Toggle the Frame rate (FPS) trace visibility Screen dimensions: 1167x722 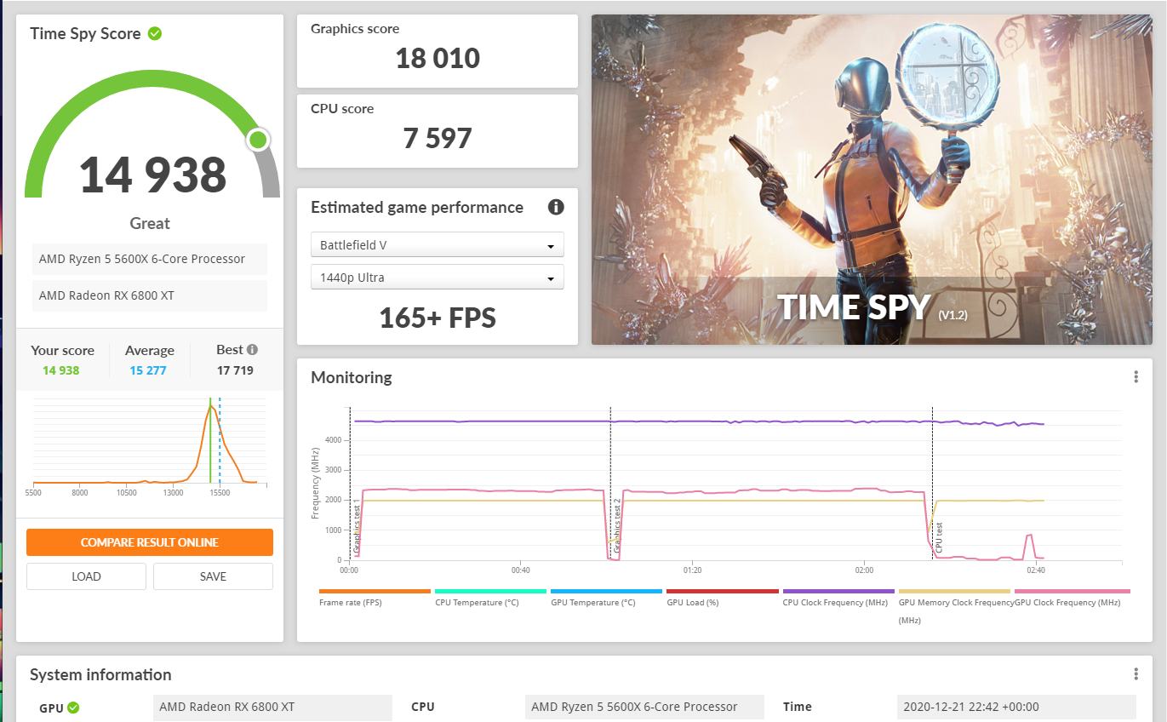375,591
